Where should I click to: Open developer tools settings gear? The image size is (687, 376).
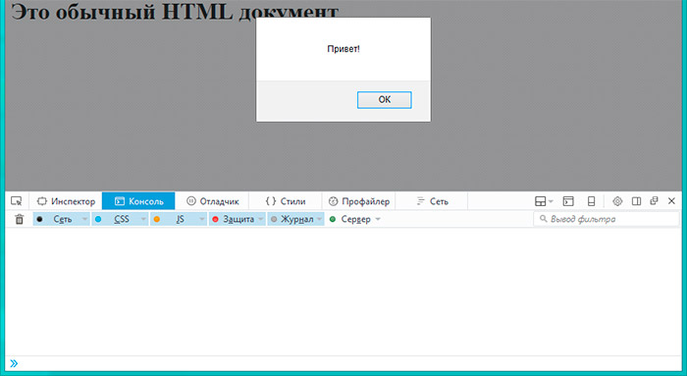click(x=617, y=201)
